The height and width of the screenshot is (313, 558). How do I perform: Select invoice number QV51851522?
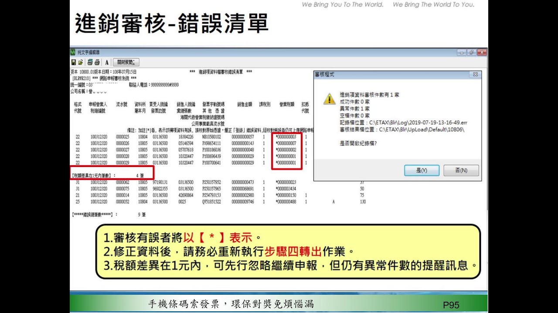211,202
